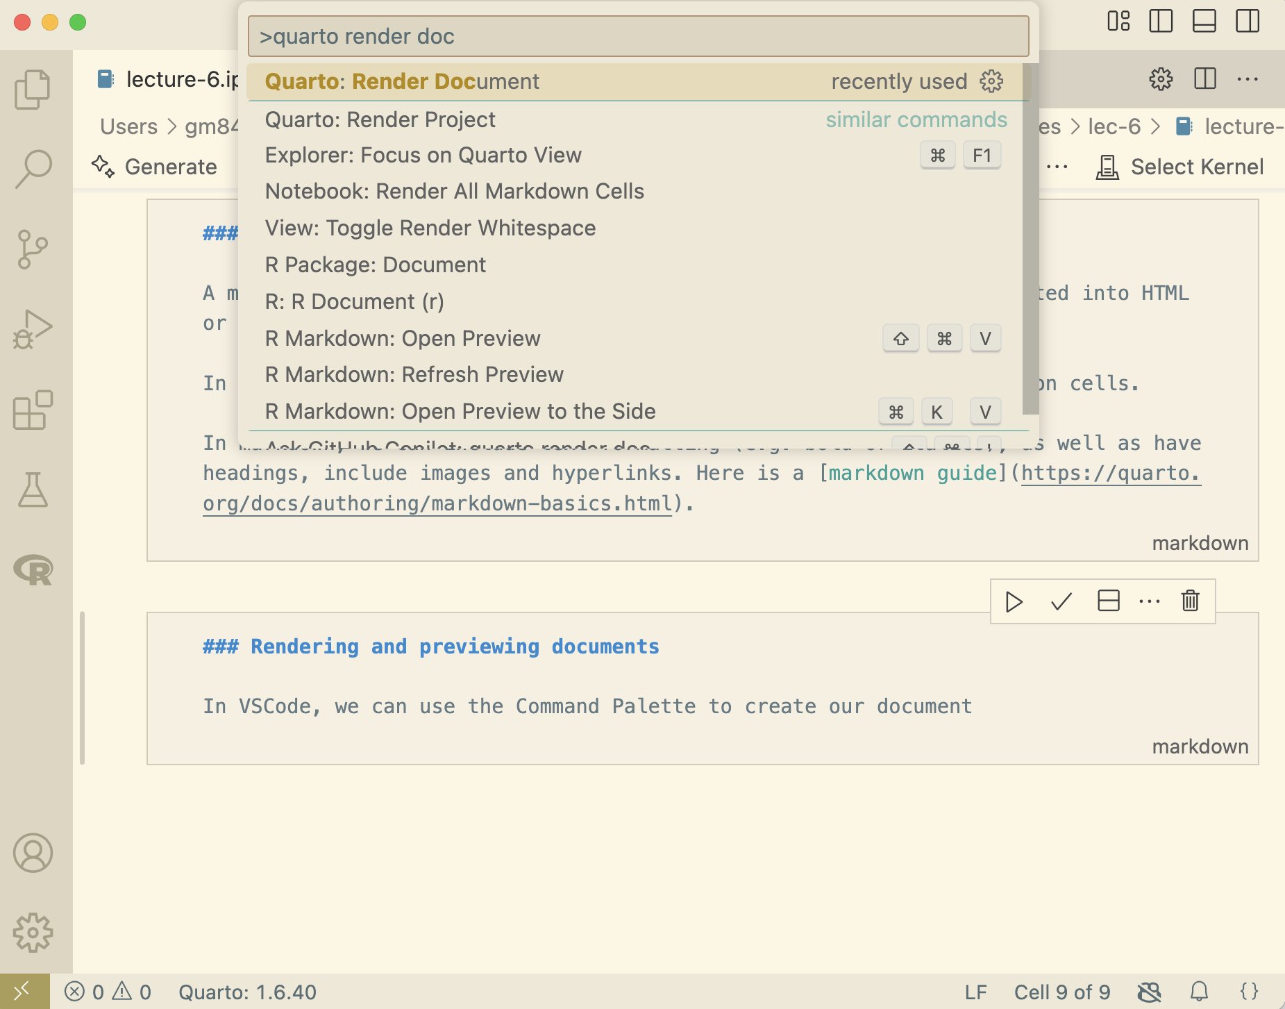Run the Quarto: Render Document command
This screenshot has width=1285, height=1009.
tap(635, 81)
